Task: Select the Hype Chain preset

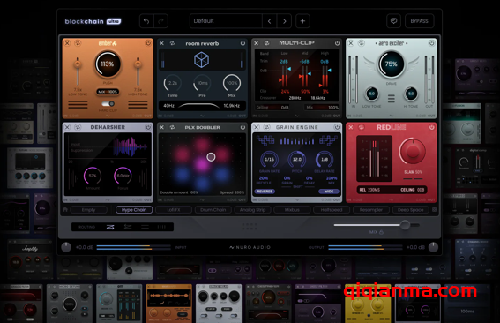Action: [x=134, y=210]
